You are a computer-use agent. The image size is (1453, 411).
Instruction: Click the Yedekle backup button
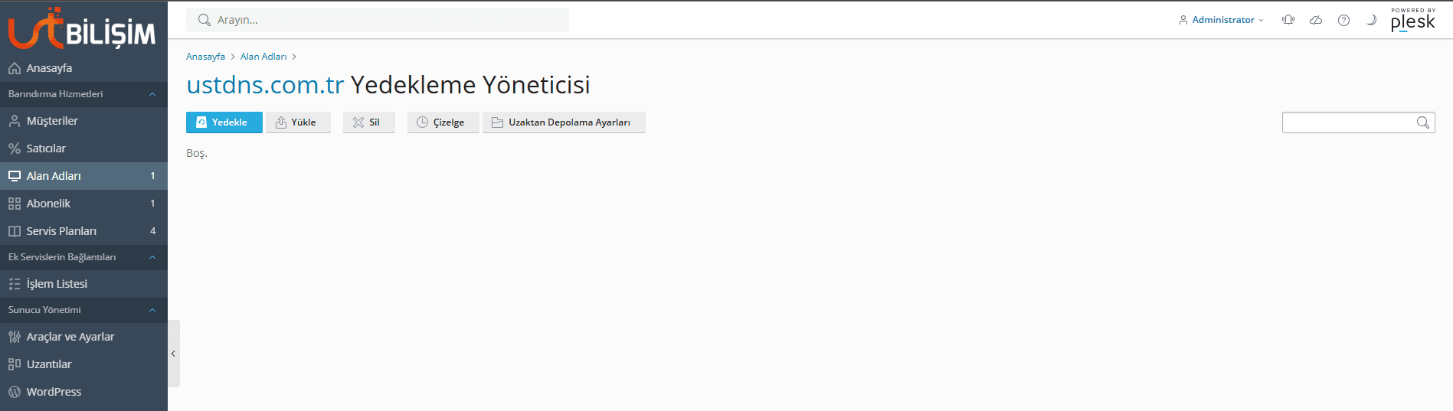(x=224, y=122)
